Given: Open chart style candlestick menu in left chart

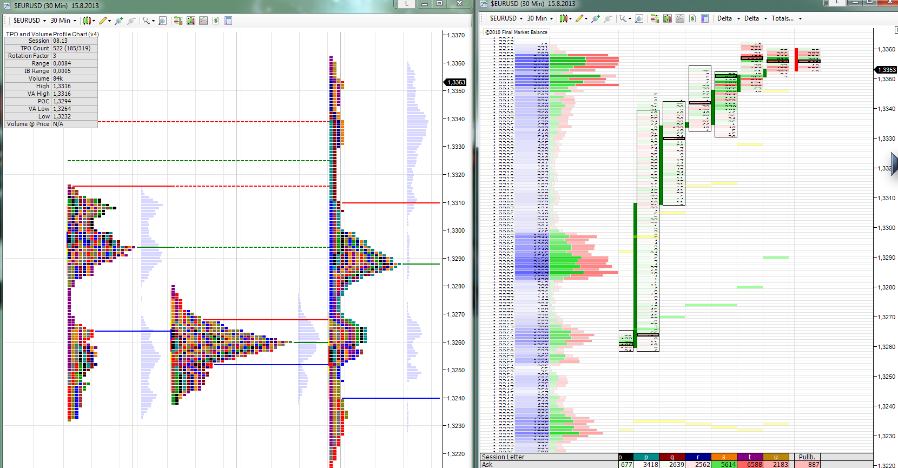Looking at the screenshot, I should (x=89, y=21).
